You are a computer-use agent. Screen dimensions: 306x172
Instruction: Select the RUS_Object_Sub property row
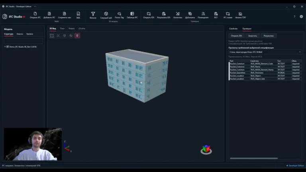(x=265, y=79)
